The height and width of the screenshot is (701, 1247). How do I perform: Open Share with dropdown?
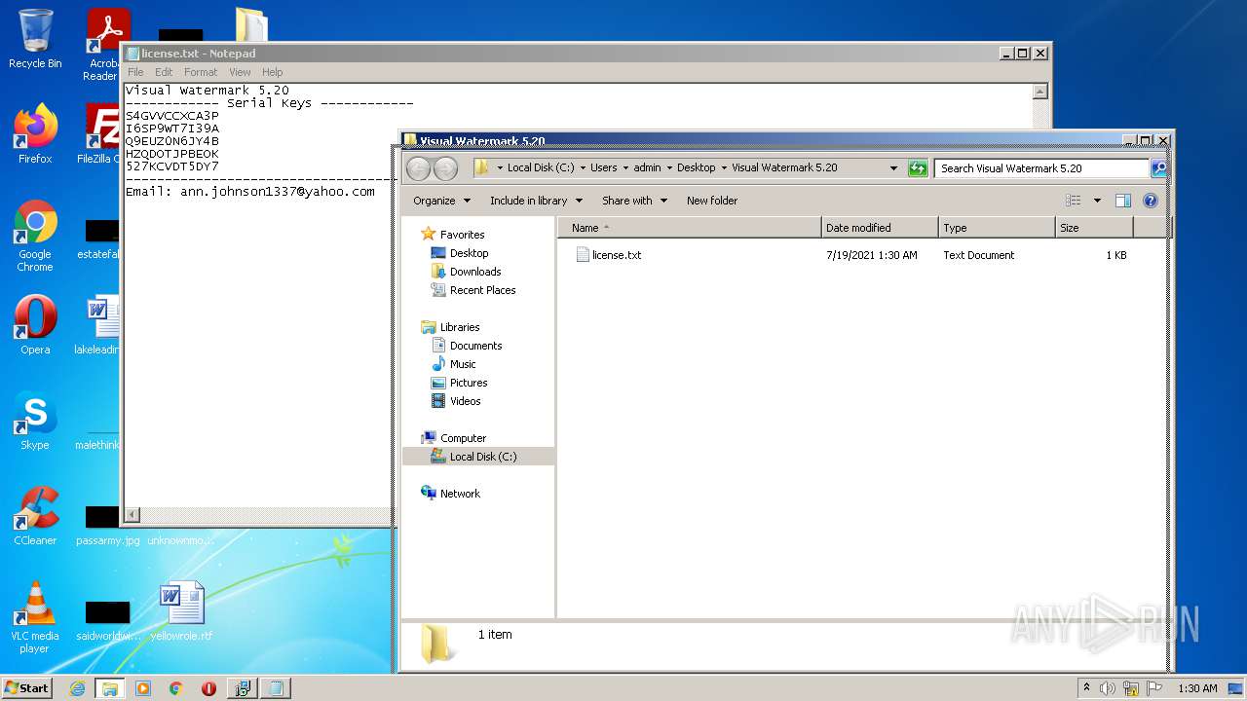click(x=634, y=201)
